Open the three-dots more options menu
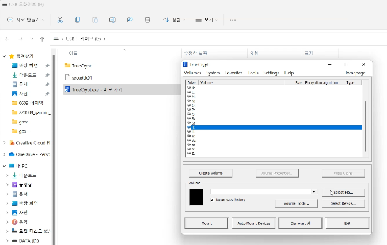This screenshot has height=245, width=387. (233, 20)
